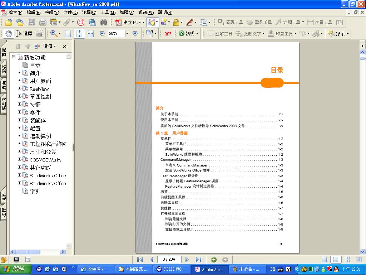Viewport: 366px width, 275px height.
Task: Open the 檢視(V) menu
Action: 52,13
